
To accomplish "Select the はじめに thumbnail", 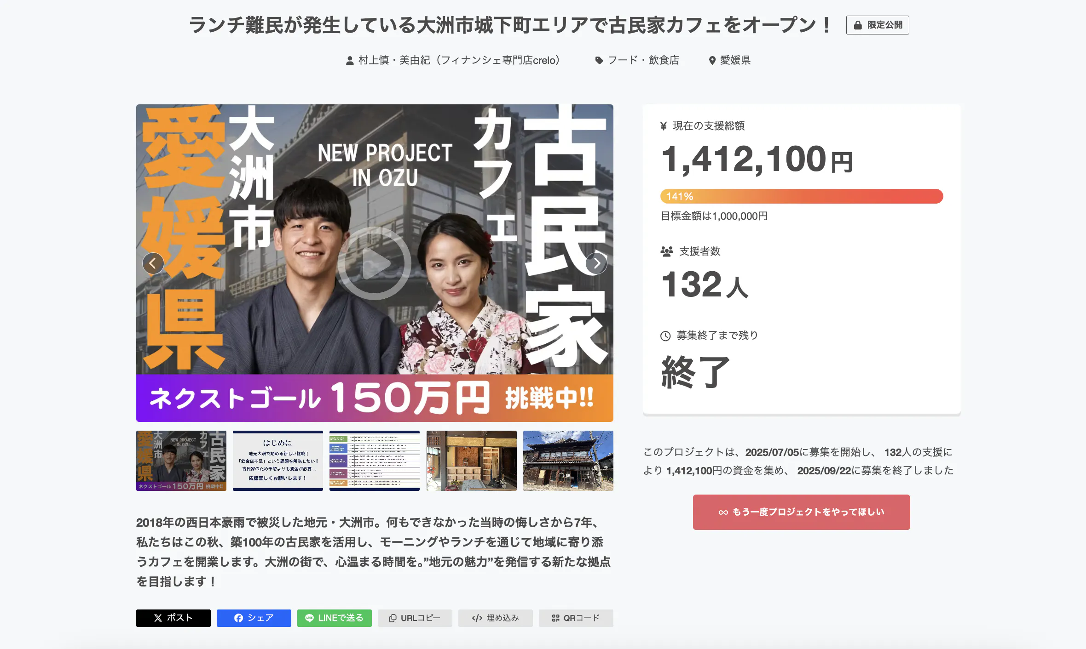I will (x=278, y=461).
